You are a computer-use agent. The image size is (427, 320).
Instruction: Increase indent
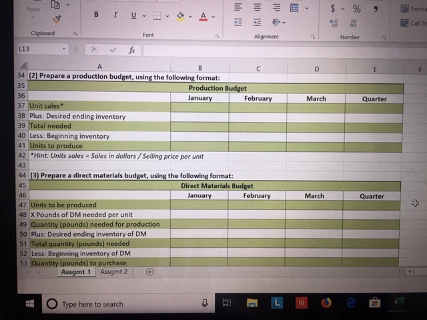pyautogui.click(x=257, y=22)
